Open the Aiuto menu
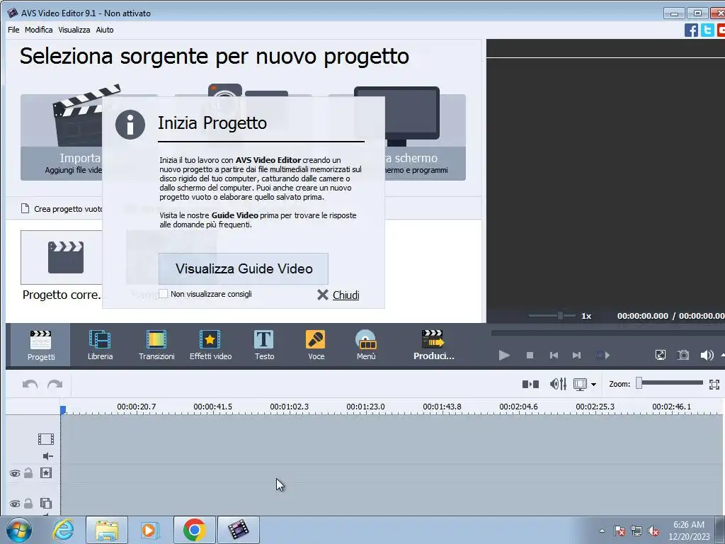 (x=105, y=30)
